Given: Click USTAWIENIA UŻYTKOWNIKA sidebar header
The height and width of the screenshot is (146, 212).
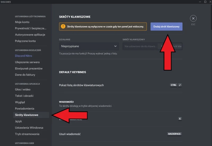Looking at the screenshot, I should (x=30, y=16).
